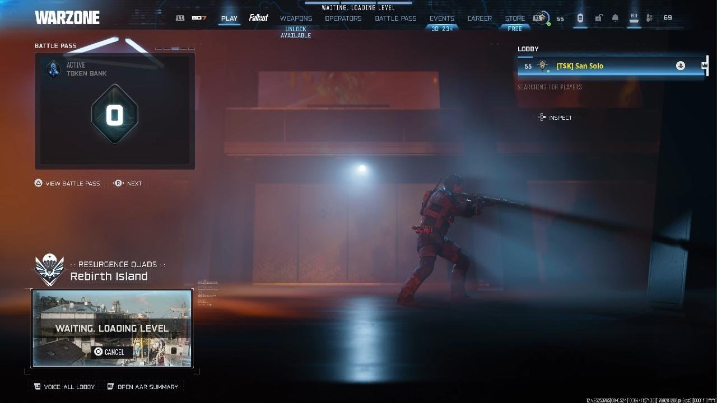717x403 pixels.
Task: Click the 69 friends online count
Action: (x=668, y=18)
